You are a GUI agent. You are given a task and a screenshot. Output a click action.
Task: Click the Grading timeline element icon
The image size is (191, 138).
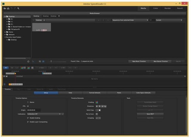click(x=97, y=102)
